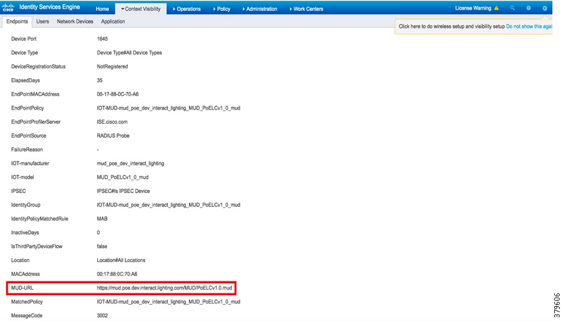Click the RADIUS Probe value

113,136
